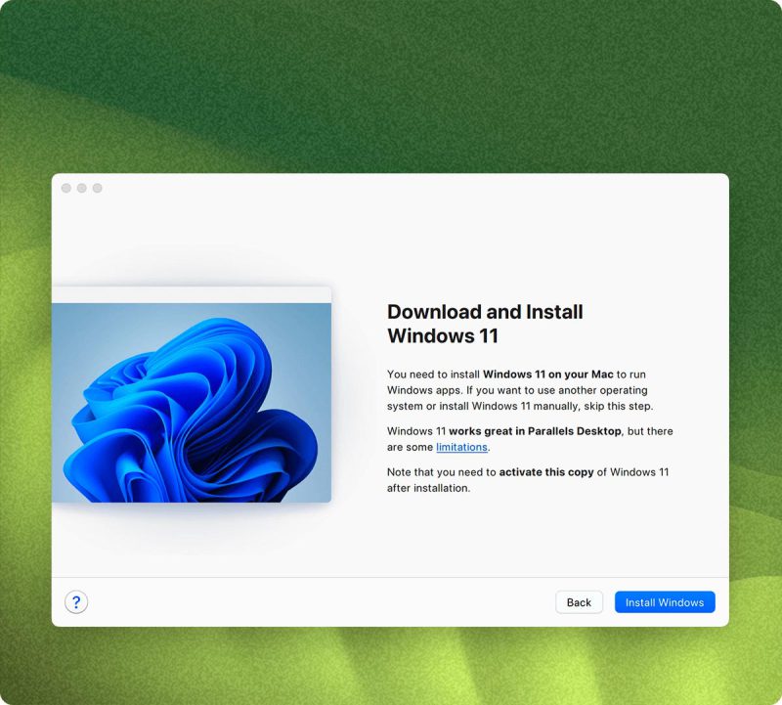
Task: Click the wizard's bottom footer bar
Action: pyautogui.click(x=391, y=602)
